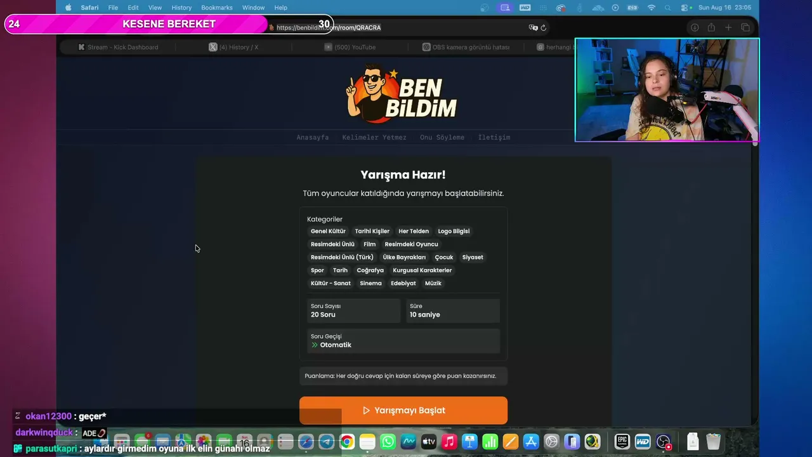
Task: Open the Edit menu
Action: tap(133, 8)
